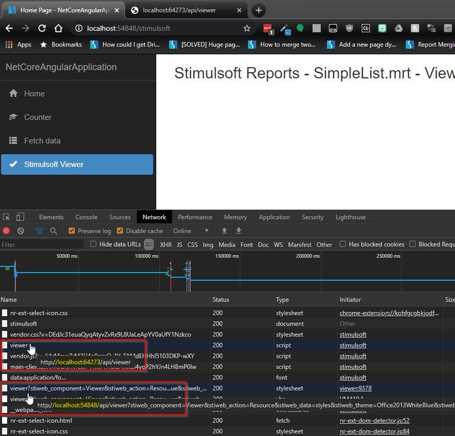Import HAR file with upload arrow
The width and height of the screenshot is (455, 436).
224,231
